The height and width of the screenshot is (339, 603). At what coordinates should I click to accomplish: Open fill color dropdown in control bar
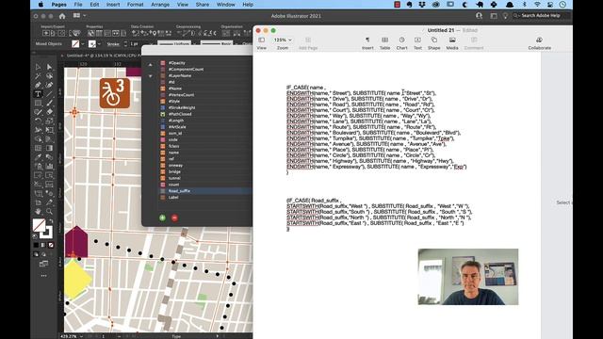click(82, 44)
